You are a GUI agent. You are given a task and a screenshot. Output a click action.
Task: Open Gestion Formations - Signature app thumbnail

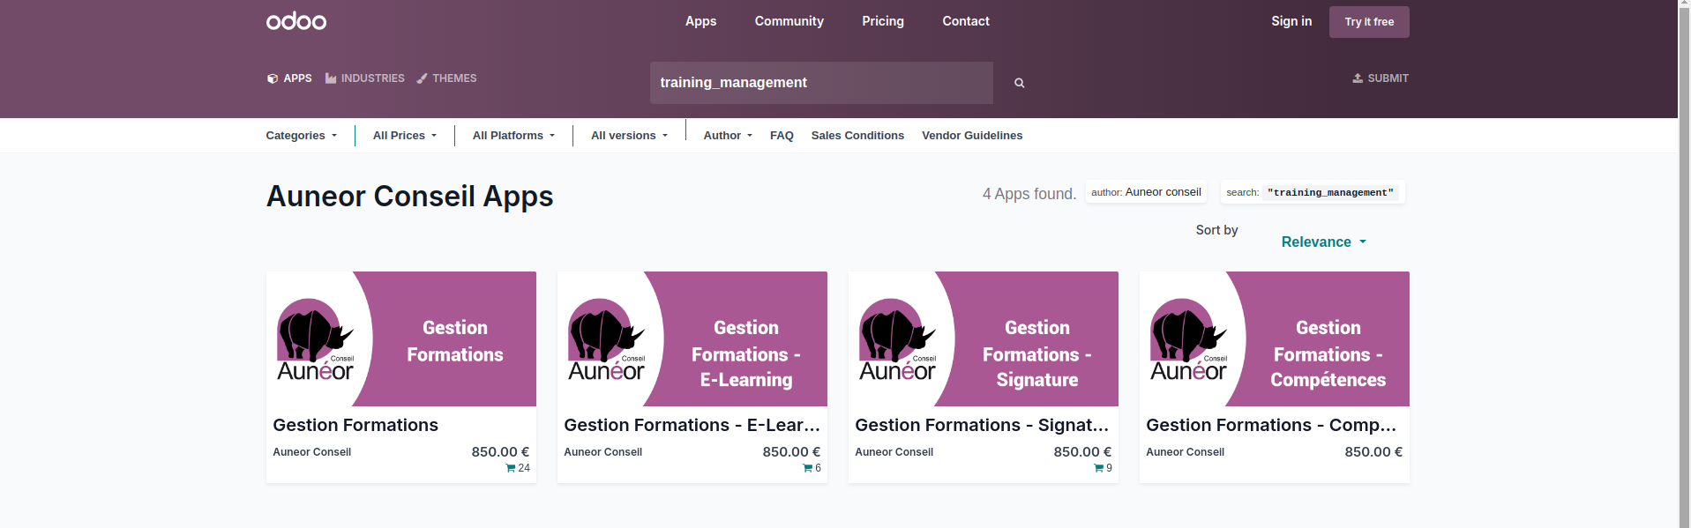[x=983, y=338]
